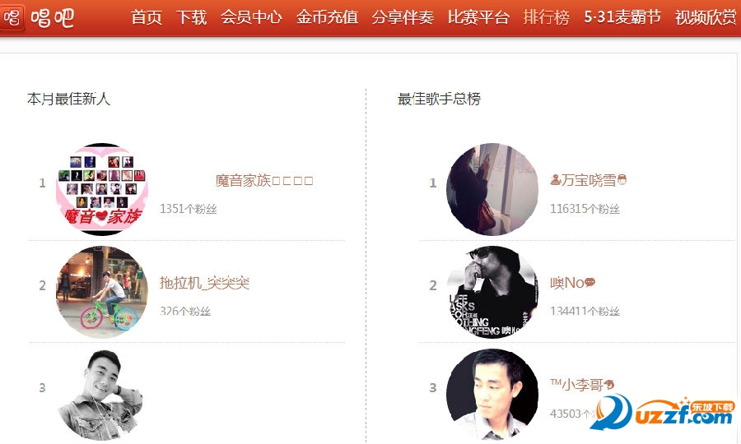Open the 首页 home menu item
This screenshot has width=741, height=444.
(147, 17)
